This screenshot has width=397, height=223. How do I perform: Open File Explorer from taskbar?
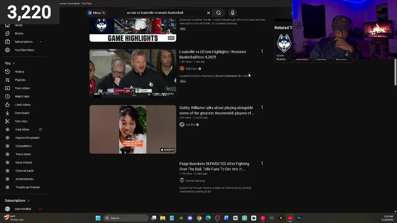163,218
